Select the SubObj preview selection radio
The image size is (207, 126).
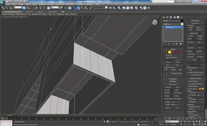(170, 70)
